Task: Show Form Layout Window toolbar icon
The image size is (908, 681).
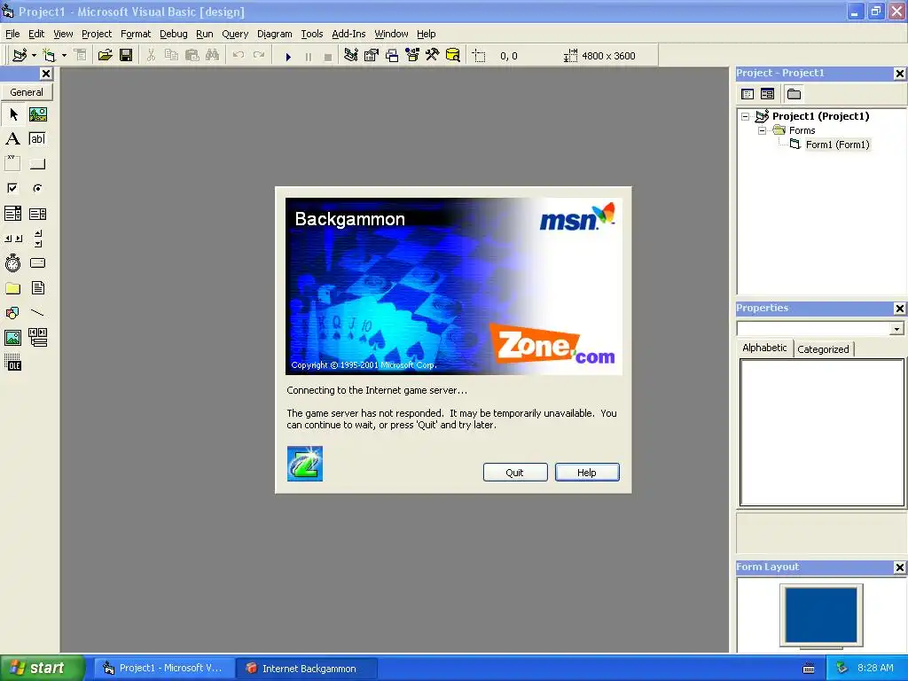Action: 391,56
